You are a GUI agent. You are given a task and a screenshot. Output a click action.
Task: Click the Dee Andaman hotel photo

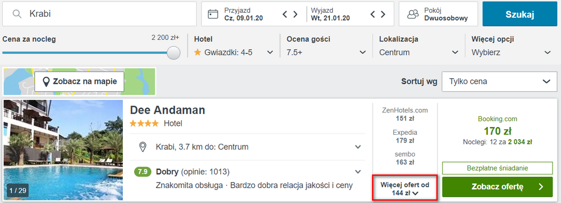pos(63,150)
